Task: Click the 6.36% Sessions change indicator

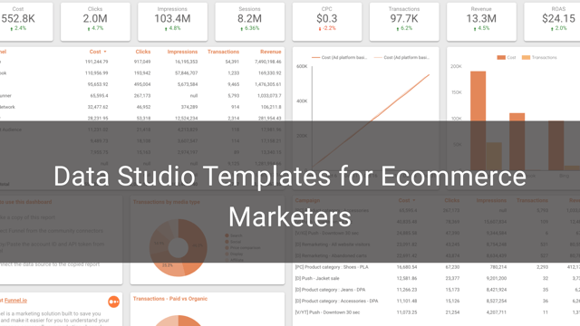Action: [250, 28]
